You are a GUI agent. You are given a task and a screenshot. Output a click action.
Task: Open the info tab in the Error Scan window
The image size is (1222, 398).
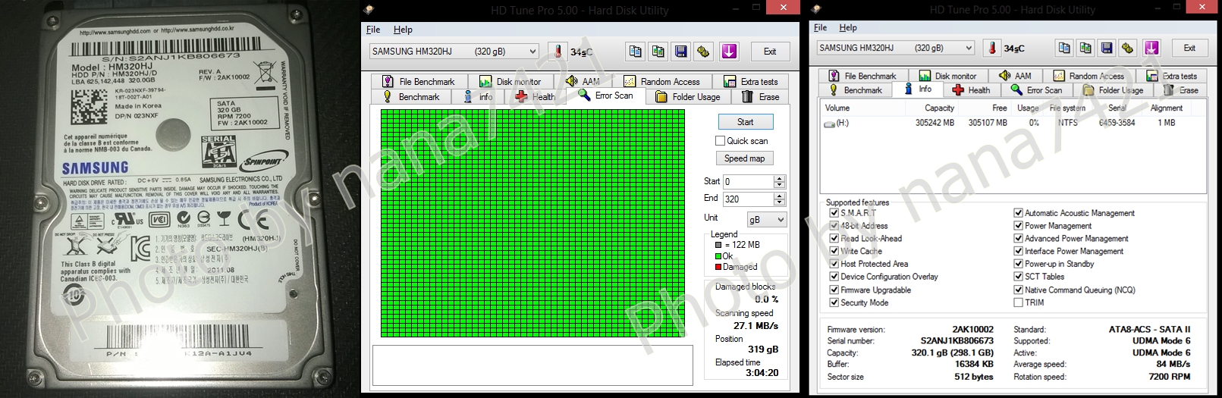point(479,97)
